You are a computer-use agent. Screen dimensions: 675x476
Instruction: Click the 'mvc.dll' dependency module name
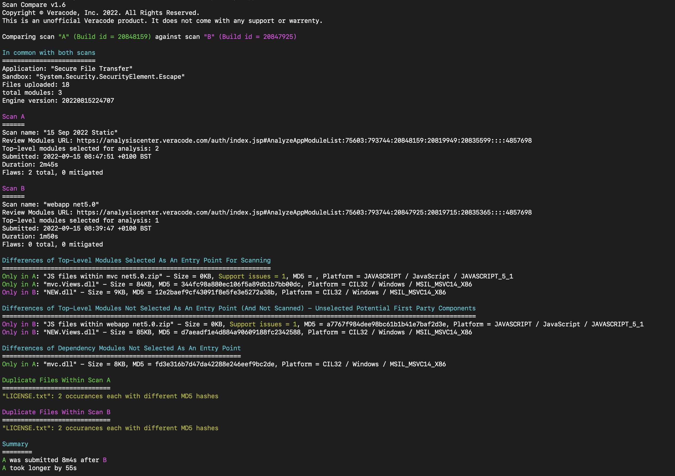[60, 364]
